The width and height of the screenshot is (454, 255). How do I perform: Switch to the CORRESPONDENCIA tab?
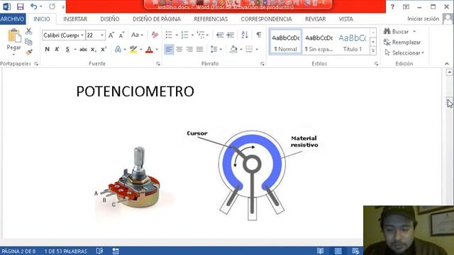pos(267,19)
